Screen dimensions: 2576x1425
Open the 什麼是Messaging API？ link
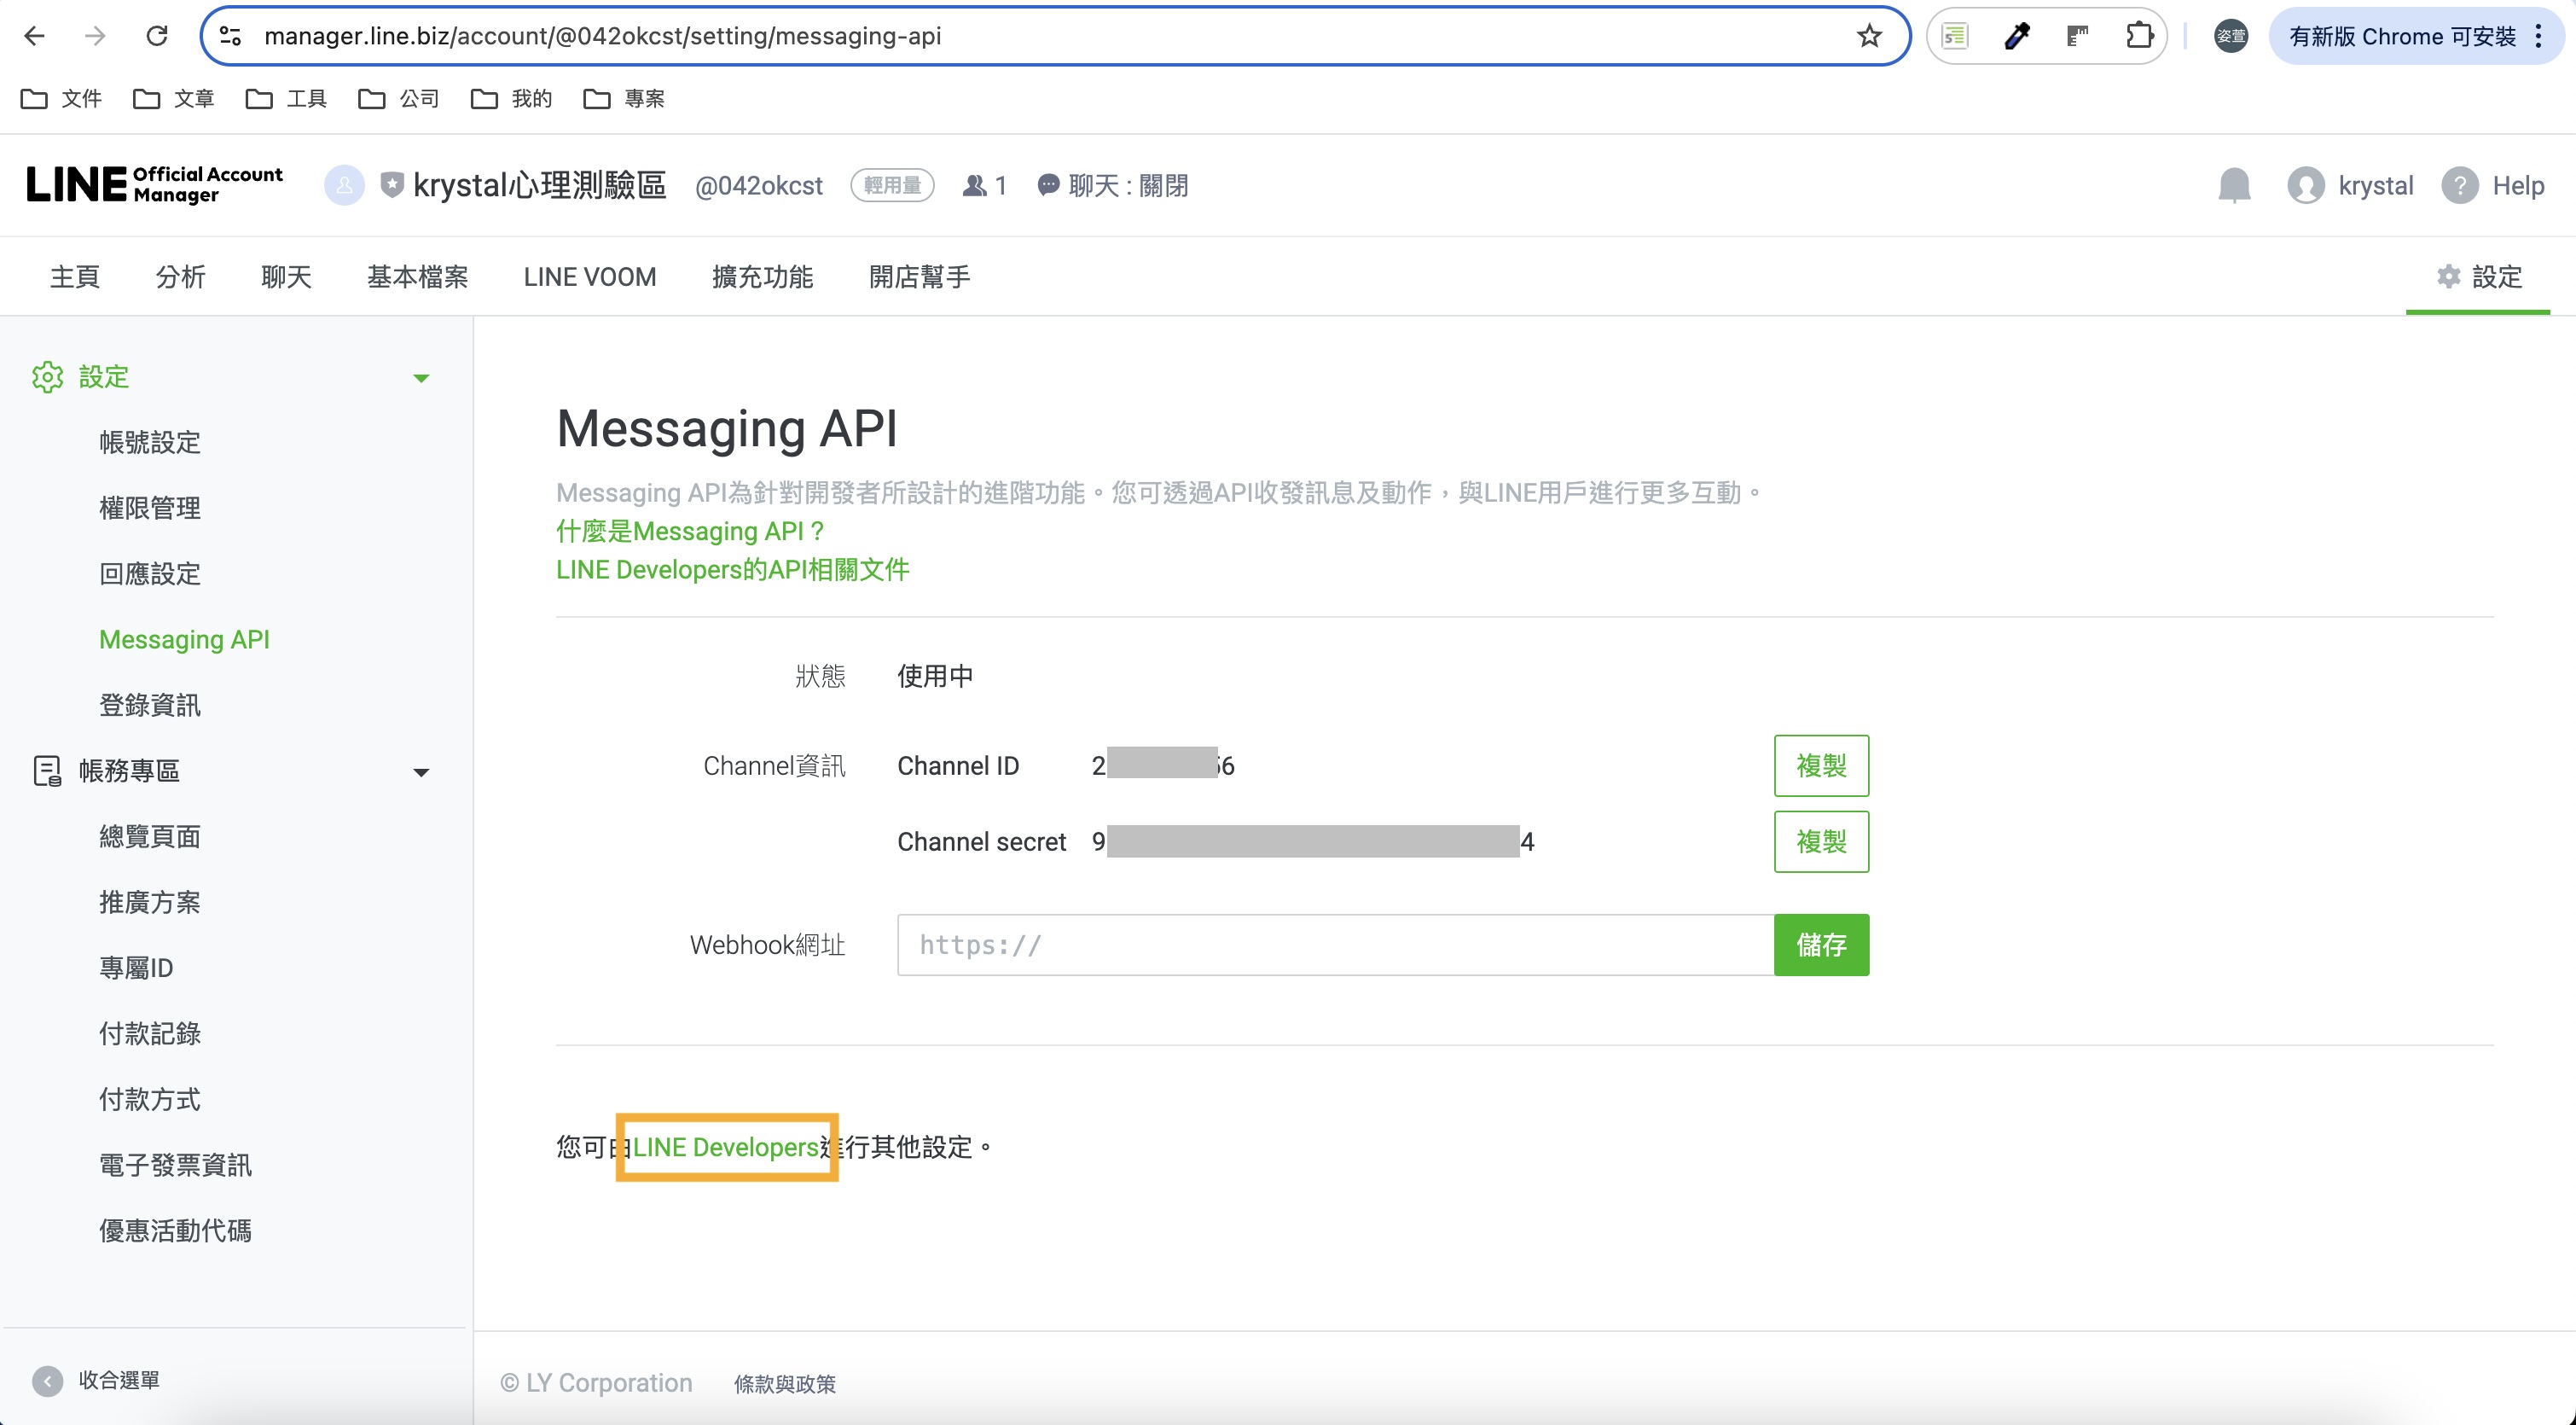coord(690,532)
